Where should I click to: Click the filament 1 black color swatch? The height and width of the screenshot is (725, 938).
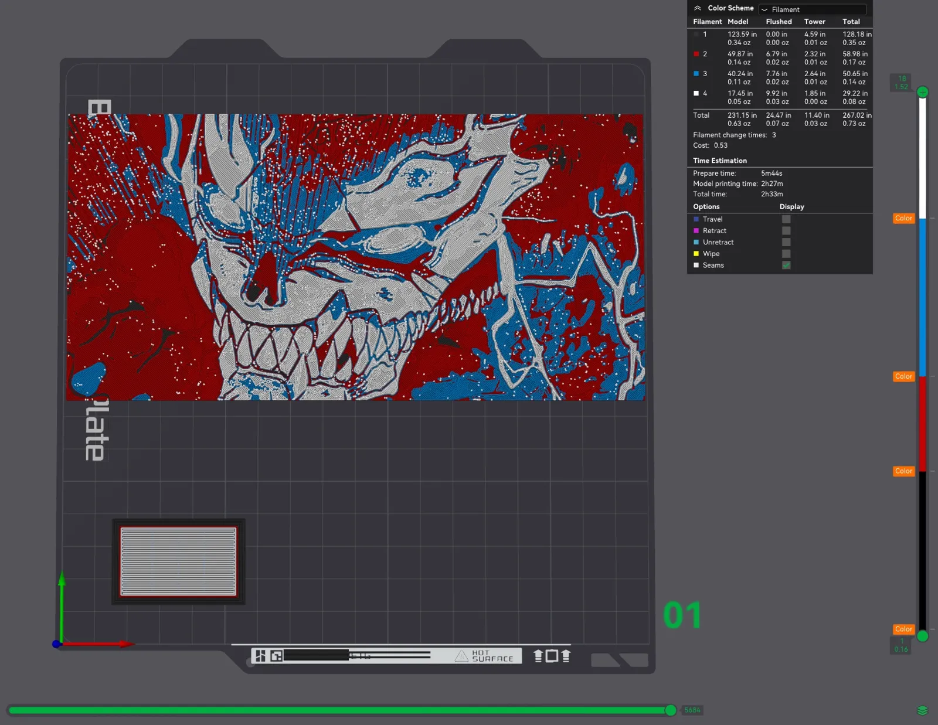(x=696, y=35)
